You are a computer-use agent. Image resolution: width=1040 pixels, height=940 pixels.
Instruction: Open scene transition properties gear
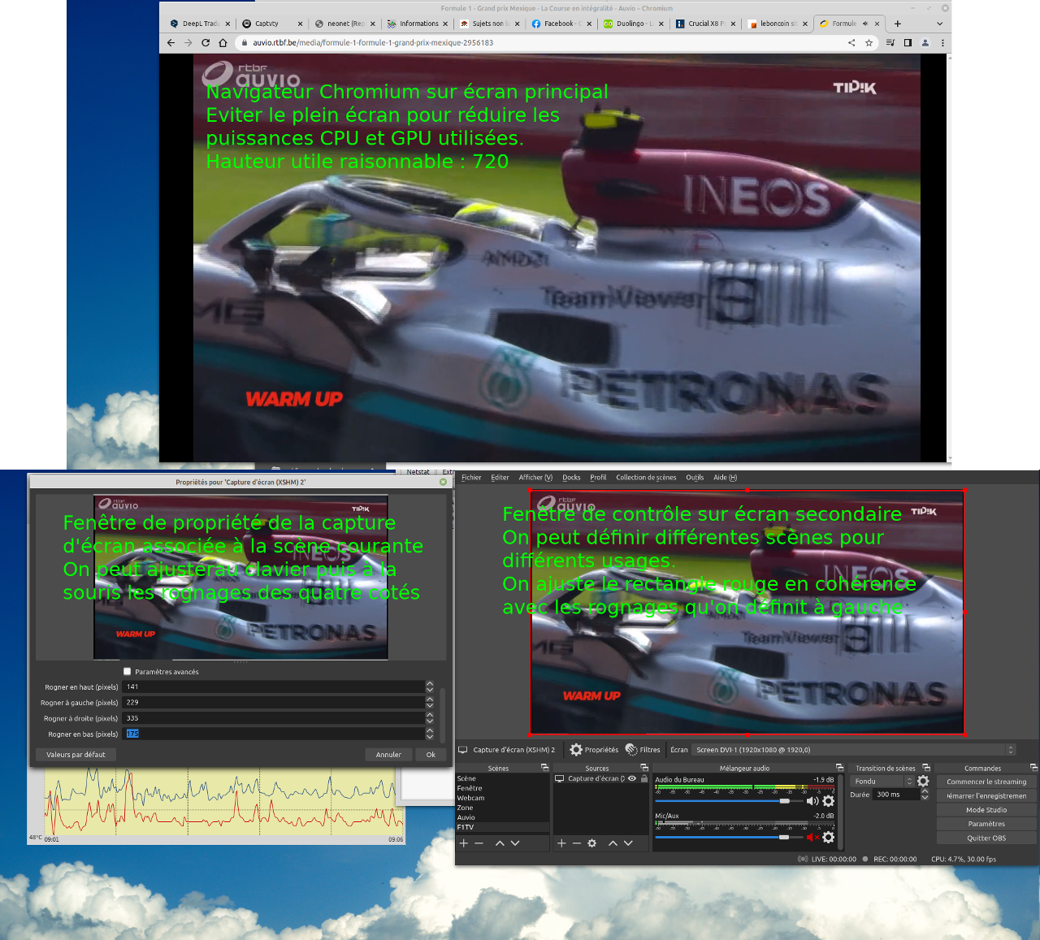tap(923, 782)
